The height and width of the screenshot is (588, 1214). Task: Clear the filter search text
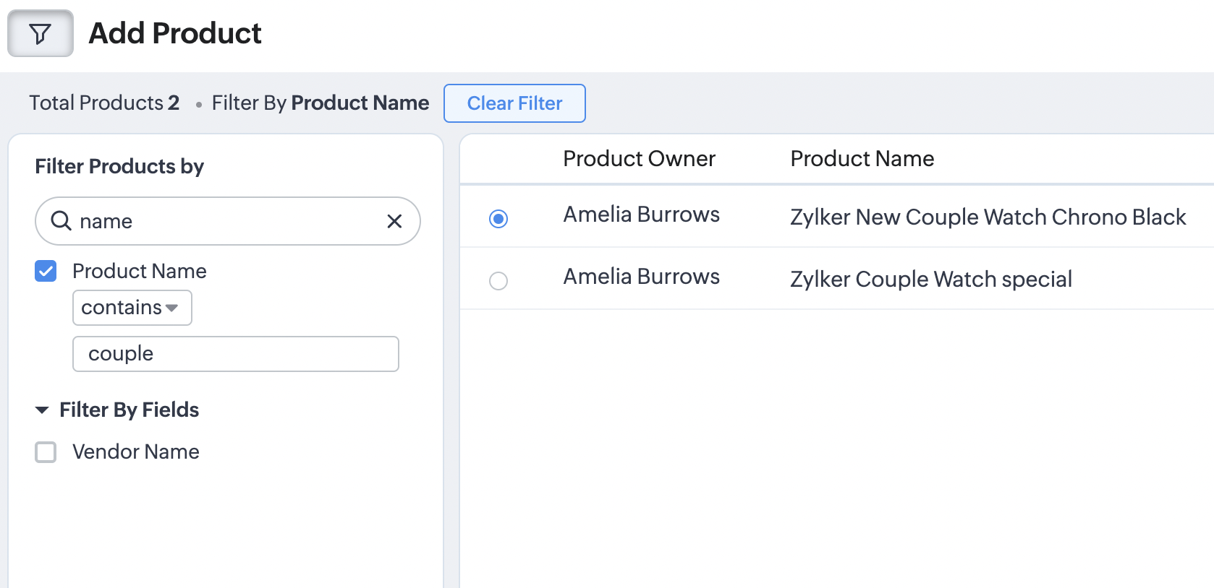[x=394, y=221]
